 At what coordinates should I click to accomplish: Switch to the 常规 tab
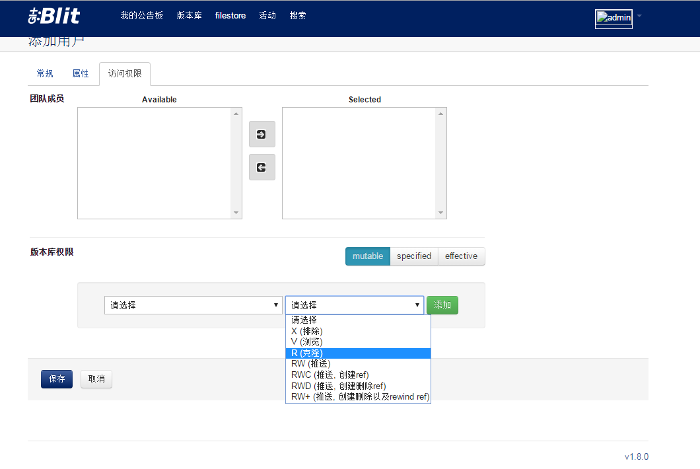click(x=45, y=73)
